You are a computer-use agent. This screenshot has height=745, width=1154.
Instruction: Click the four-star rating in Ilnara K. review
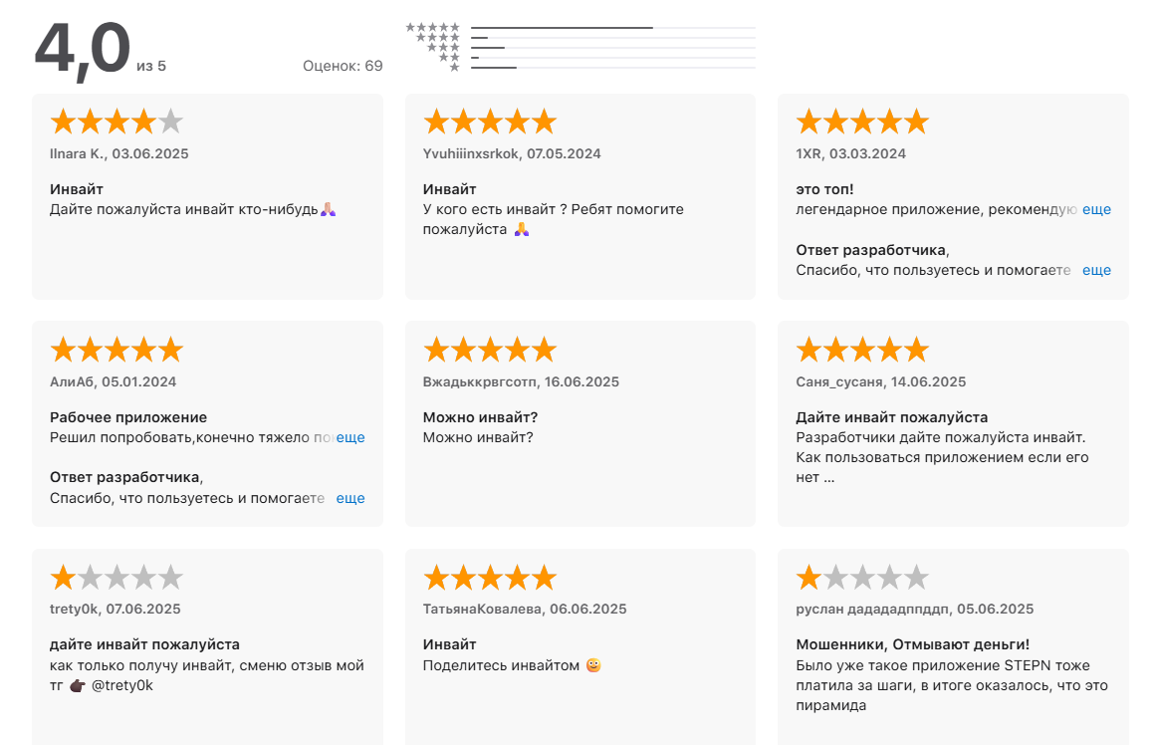pyautogui.click(x=116, y=122)
